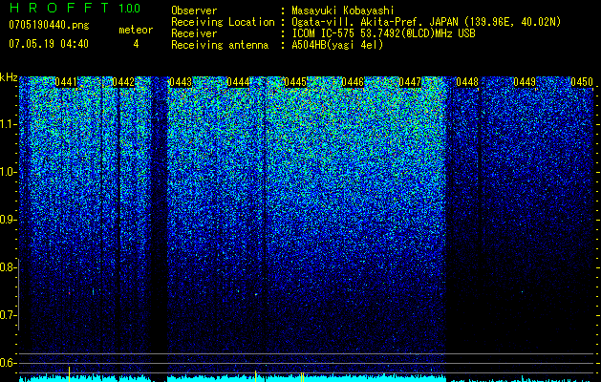
Task: Click the 1.1 kHz axis tick label
Action: point(9,124)
